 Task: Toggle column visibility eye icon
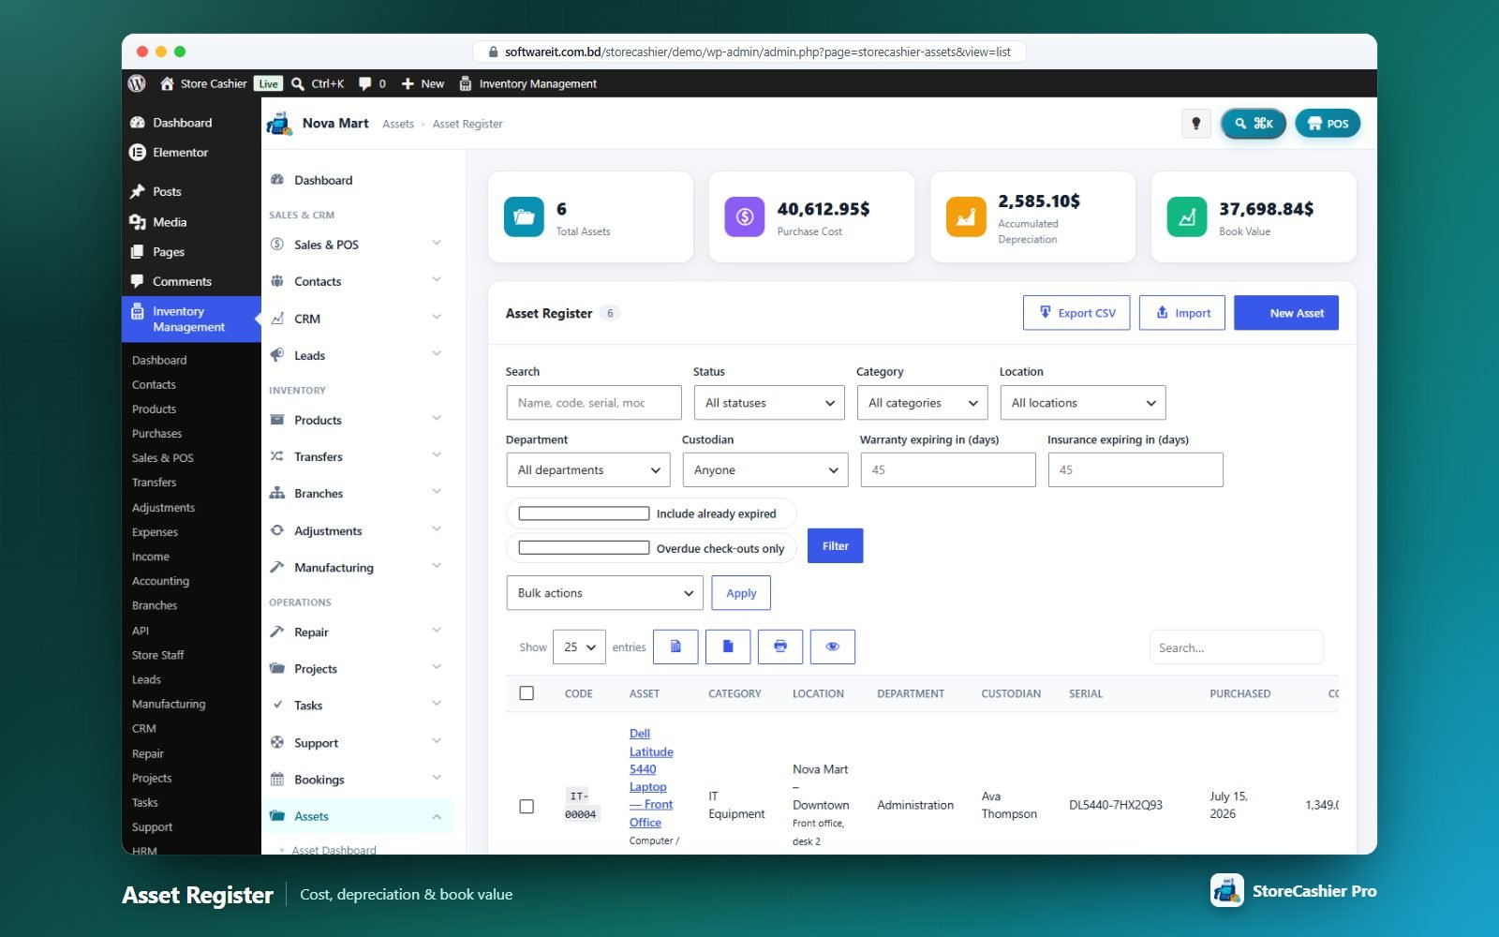(x=833, y=647)
